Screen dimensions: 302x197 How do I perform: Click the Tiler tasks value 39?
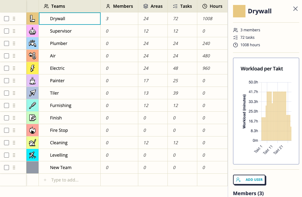[x=176, y=93]
